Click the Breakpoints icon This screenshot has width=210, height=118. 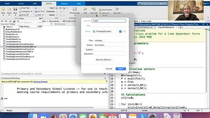click(x=75, y=9)
